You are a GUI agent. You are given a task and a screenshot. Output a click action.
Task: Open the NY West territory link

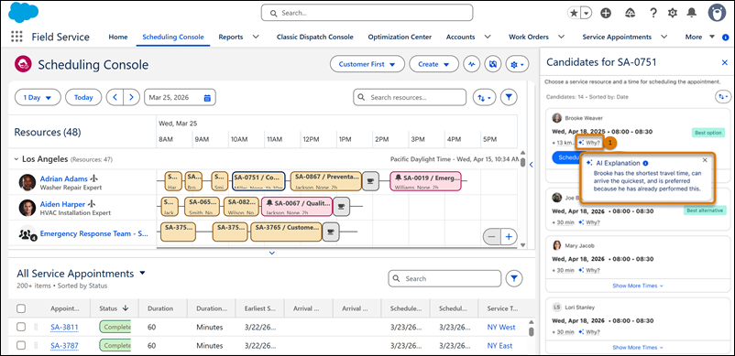(501, 327)
